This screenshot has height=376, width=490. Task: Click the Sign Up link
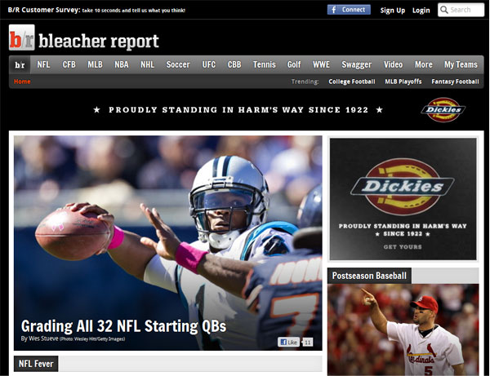click(392, 10)
